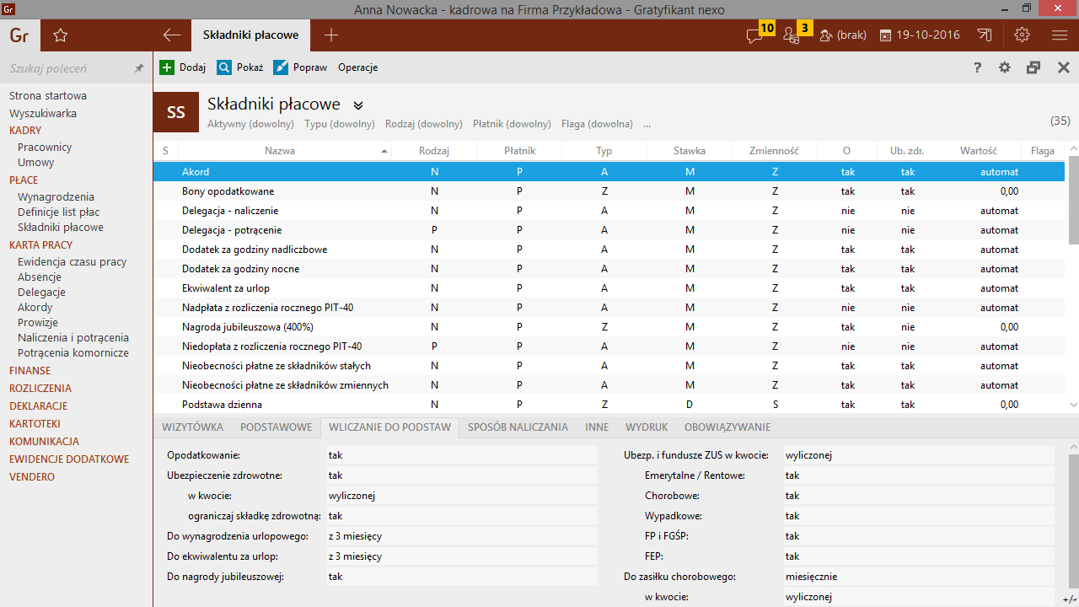Click the green Dodaj add button
This screenshot has width=1079, height=607.
[183, 67]
